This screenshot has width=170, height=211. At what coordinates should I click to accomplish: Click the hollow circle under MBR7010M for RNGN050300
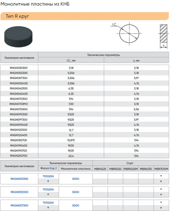coord(161,195)
